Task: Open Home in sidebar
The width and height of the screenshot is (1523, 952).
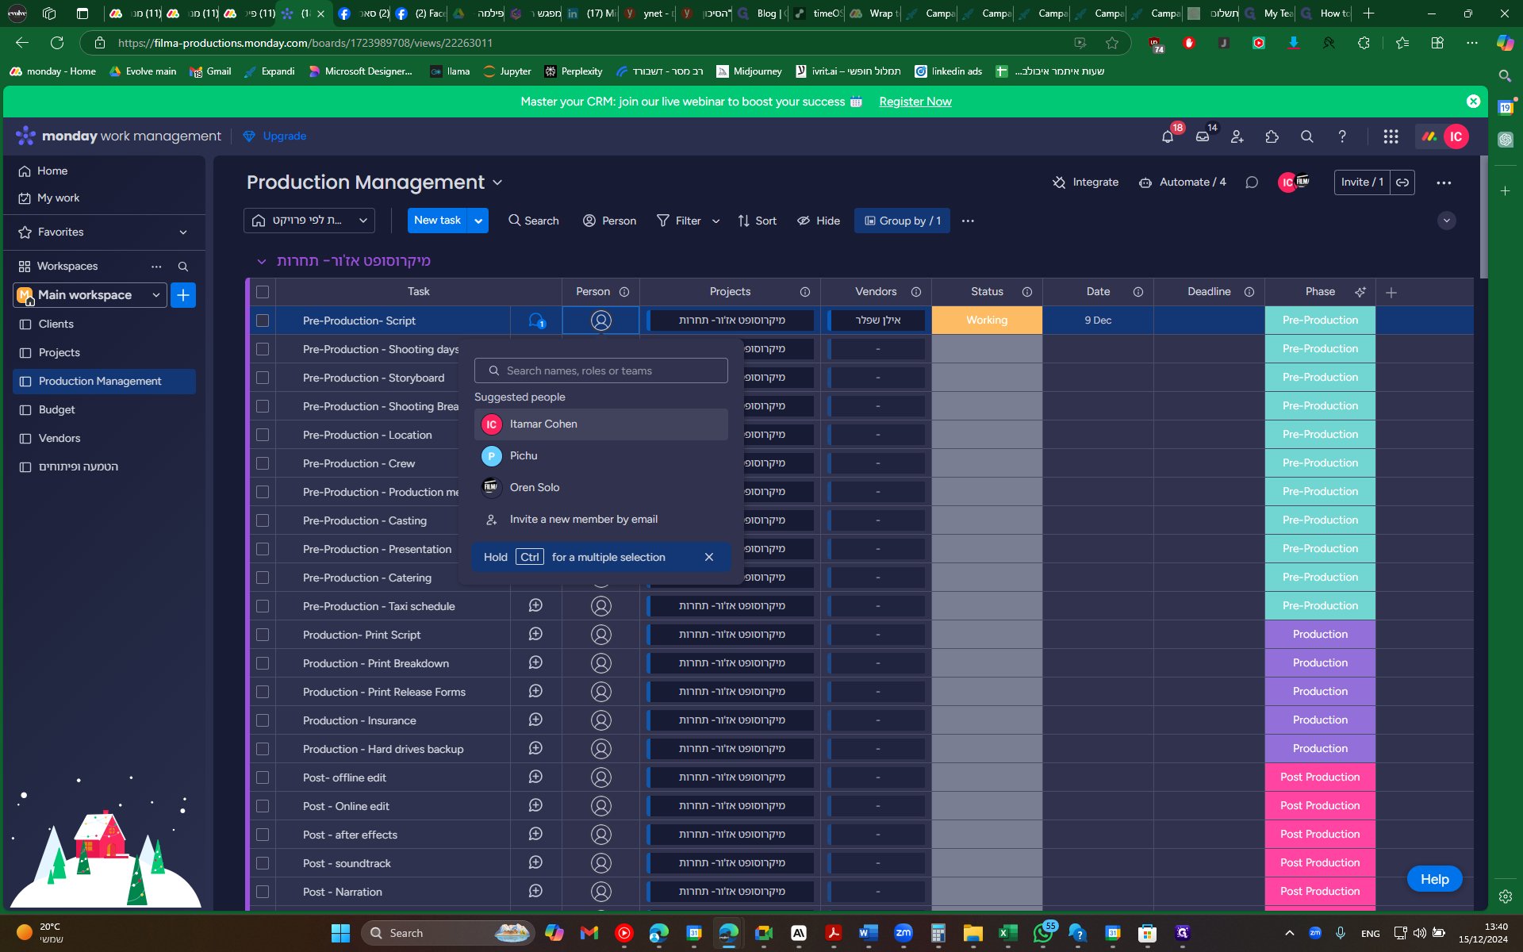Action: (52, 171)
